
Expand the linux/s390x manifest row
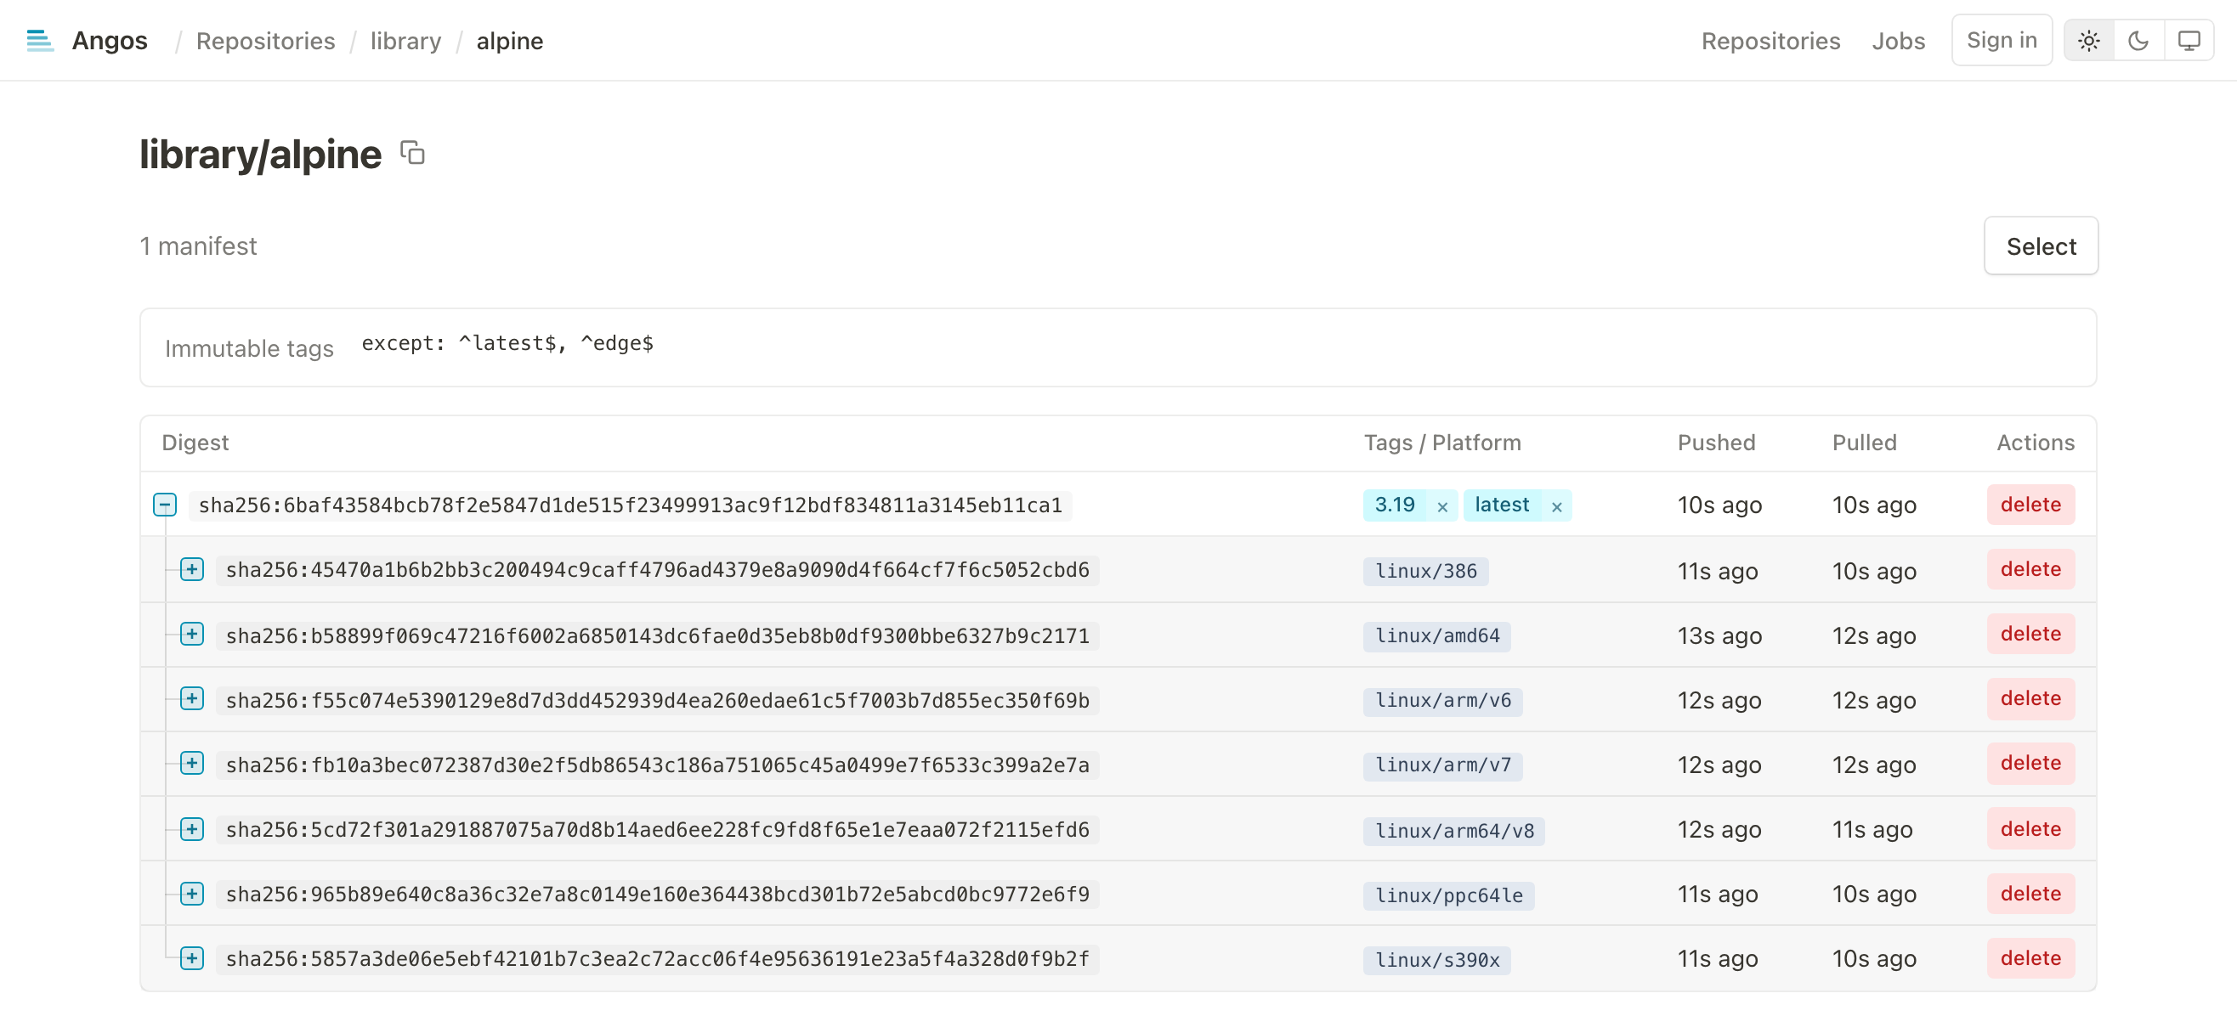coord(192,958)
